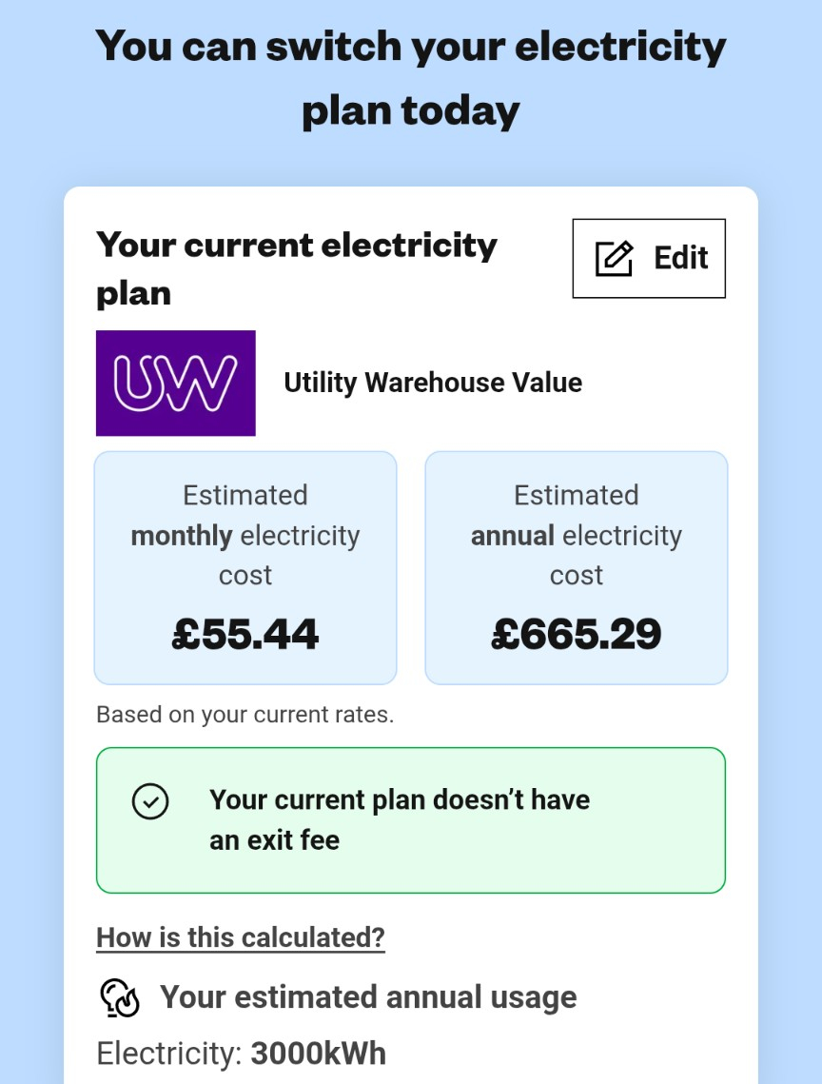Select the "Utility Warehouse Value" plan name
This screenshot has width=822, height=1084.
point(433,383)
